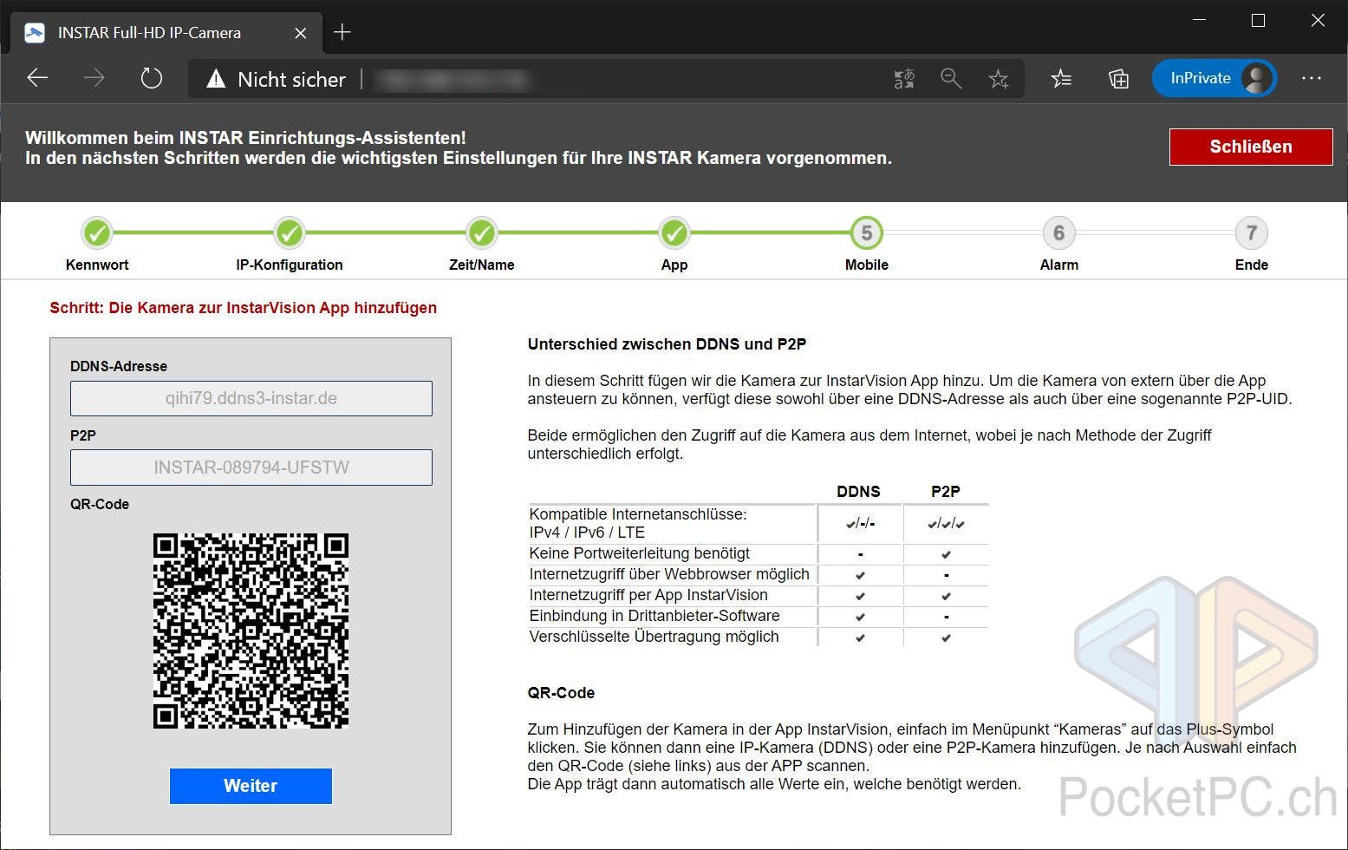Click the INSTAR tab favicon
The width and height of the screenshot is (1348, 850).
coord(35,33)
